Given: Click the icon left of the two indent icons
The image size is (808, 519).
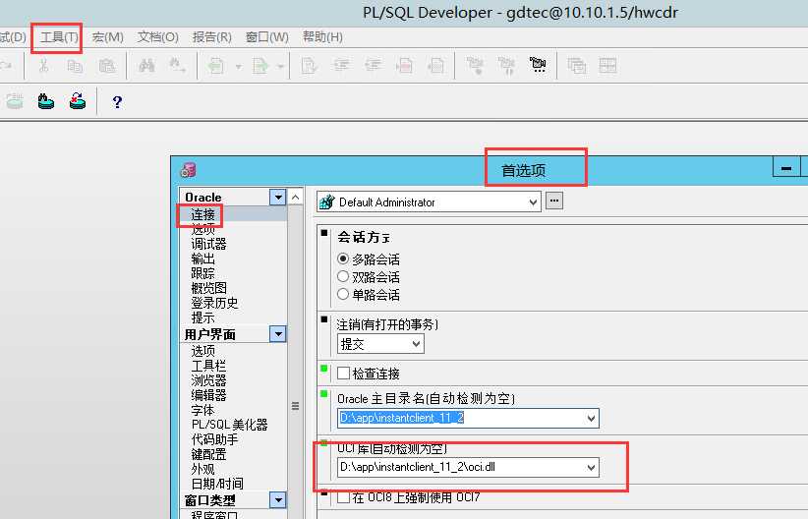Looking at the screenshot, I should pos(310,66).
